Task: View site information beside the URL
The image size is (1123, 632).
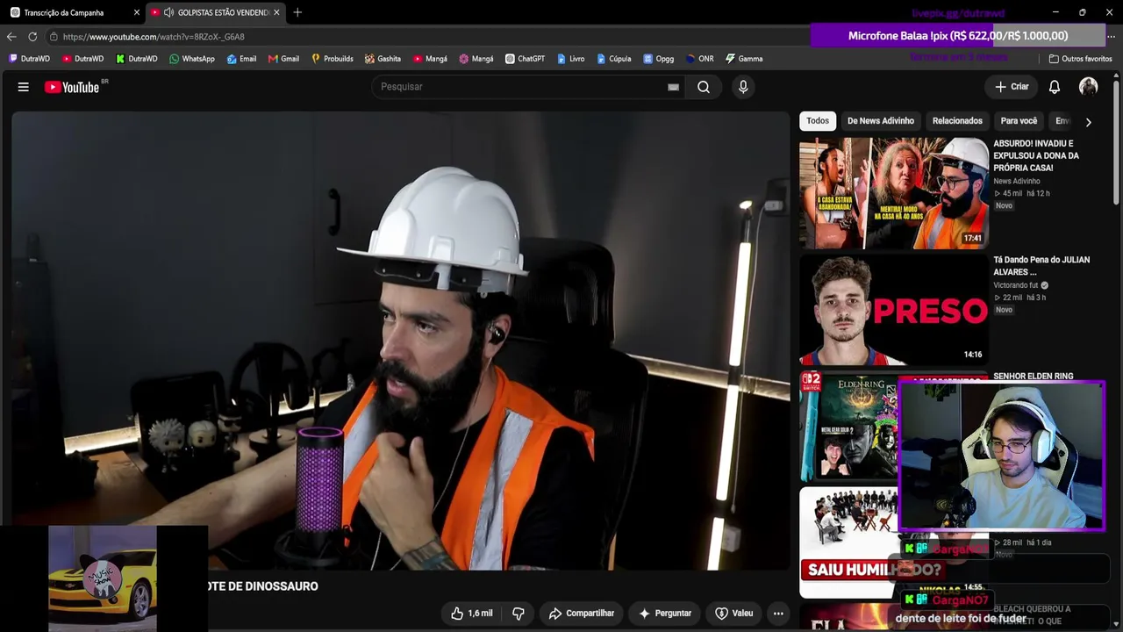Action: pyautogui.click(x=54, y=37)
